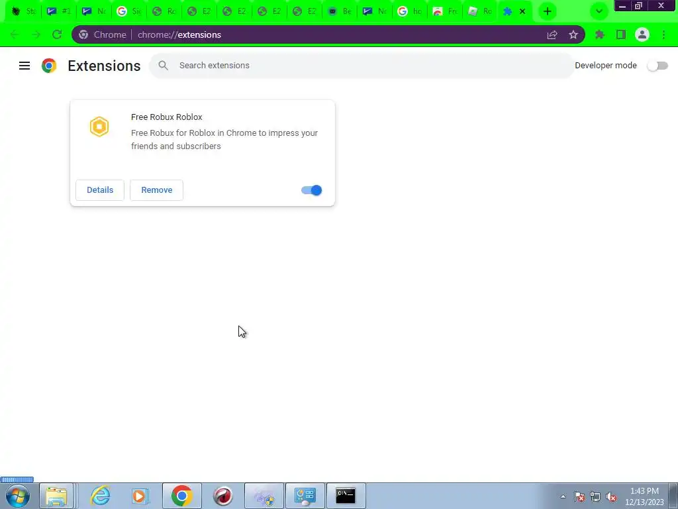The height and width of the screenshot is (509, 678).
Task: Open the tab search dropdown
Action: click(599, 11)
